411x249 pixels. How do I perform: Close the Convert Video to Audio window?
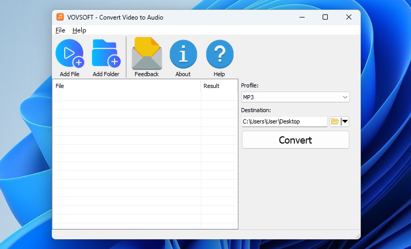pyautogui.click(x=349, y=17)
